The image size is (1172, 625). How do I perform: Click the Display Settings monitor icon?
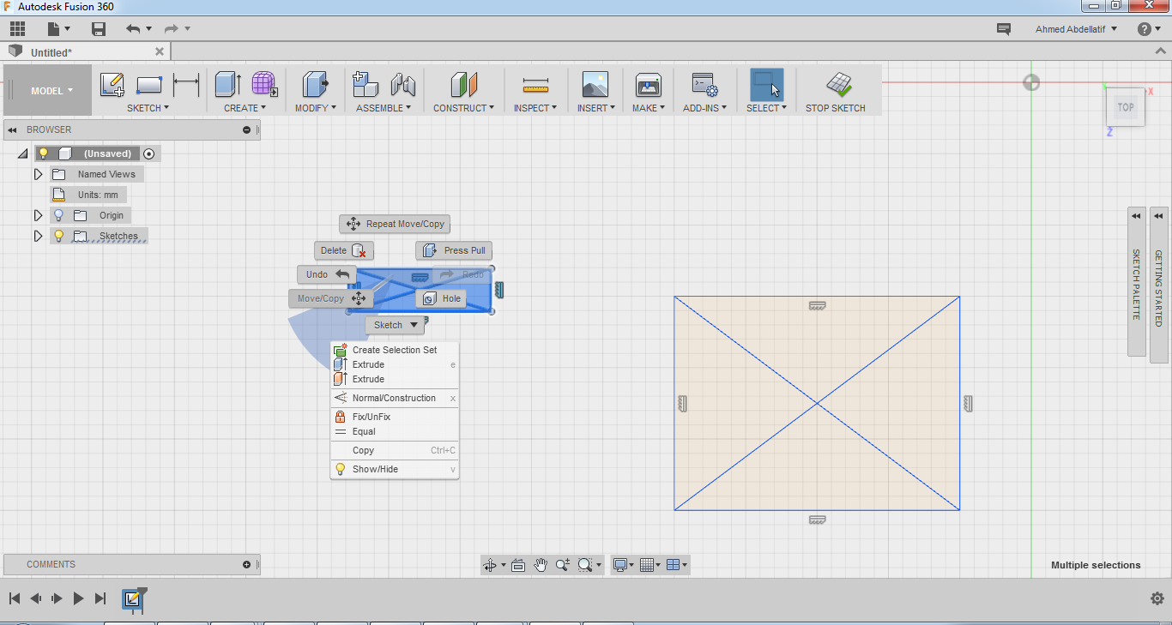620,565
